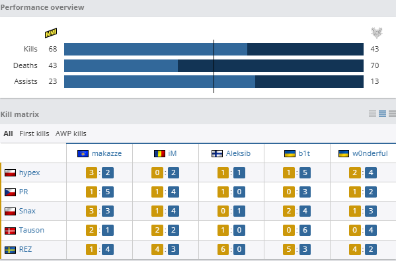Click the Performance overview heading
396x261 pixels.
tap(42, 7)
